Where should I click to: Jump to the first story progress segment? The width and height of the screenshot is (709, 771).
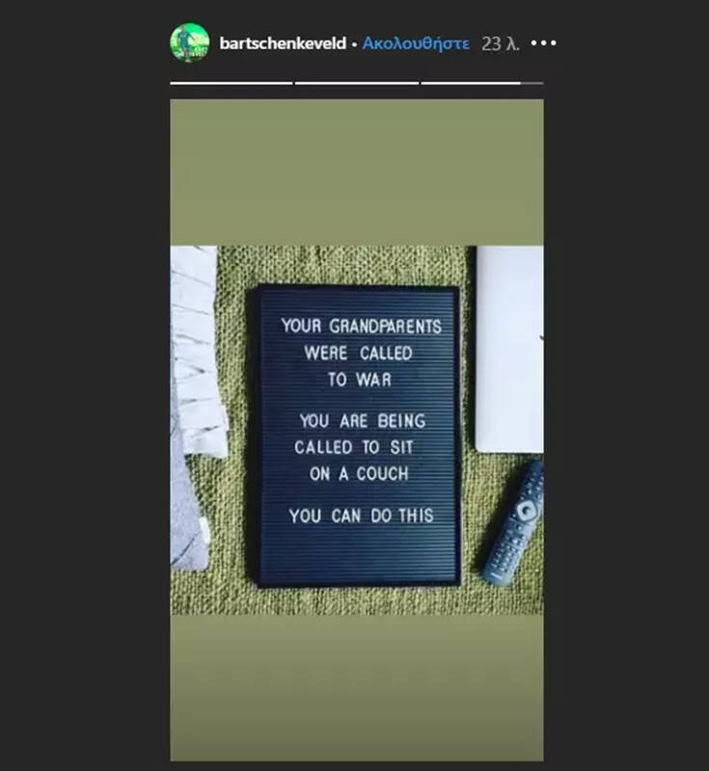(232, 83)
